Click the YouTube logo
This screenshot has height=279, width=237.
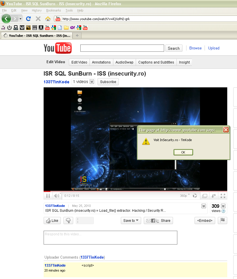58,48
